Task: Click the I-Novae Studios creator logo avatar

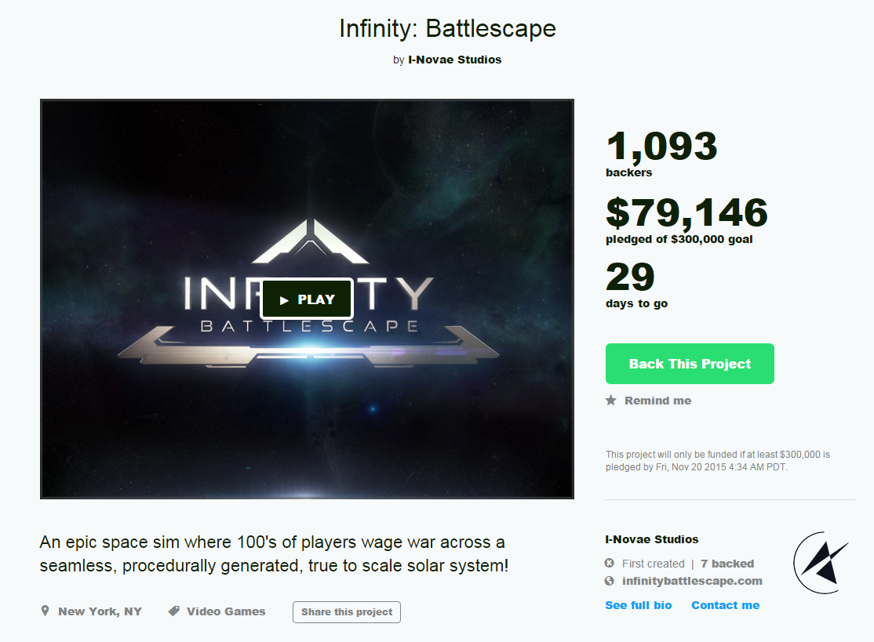Action: click(821, 563)
